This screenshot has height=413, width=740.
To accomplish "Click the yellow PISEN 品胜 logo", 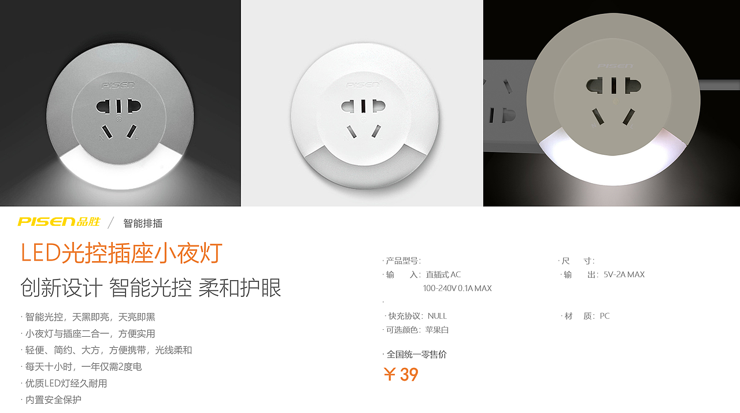I will pyautogui.click(x=59, y=222).
